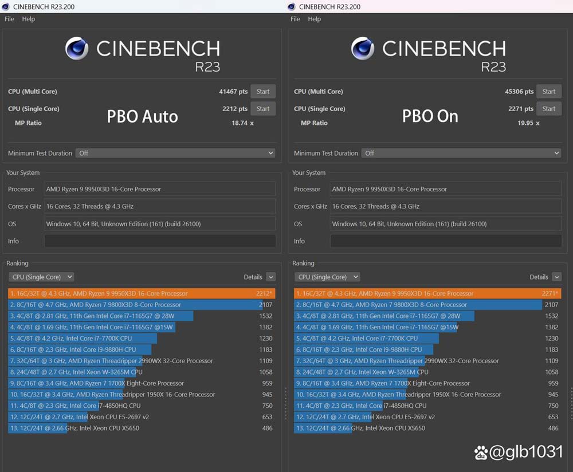Open Minimum Test Duration dropdown in PBO On window
573x472 pixels.
[461, 153]
